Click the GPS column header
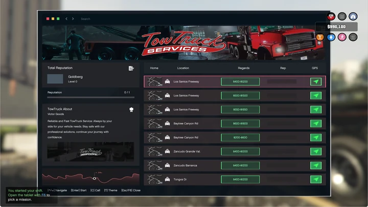Image resolution: width=368 pixels, height=207 pixels. tap(315, 68)
